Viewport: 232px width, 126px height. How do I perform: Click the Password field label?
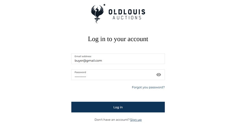80,72
